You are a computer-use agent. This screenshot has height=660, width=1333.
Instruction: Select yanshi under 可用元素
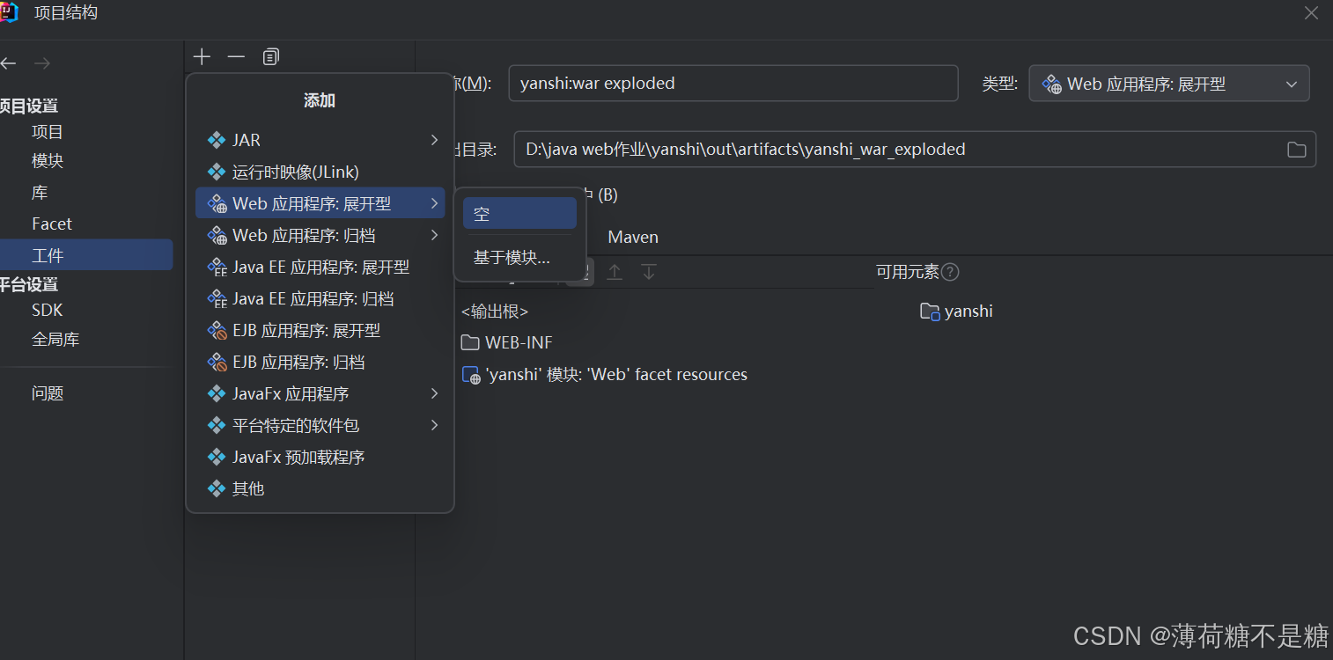tap(957, 312)
